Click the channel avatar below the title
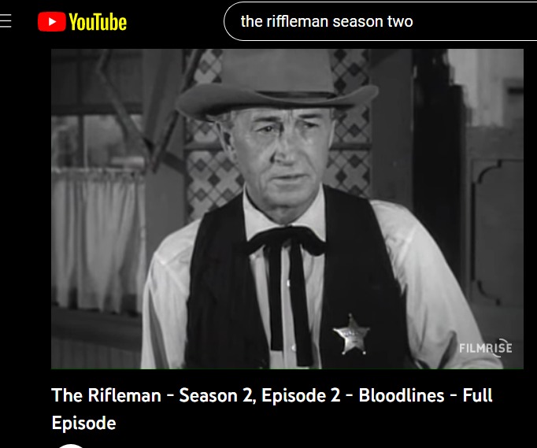The height and width of the screenshot is (448, 537). coord(70,446)
